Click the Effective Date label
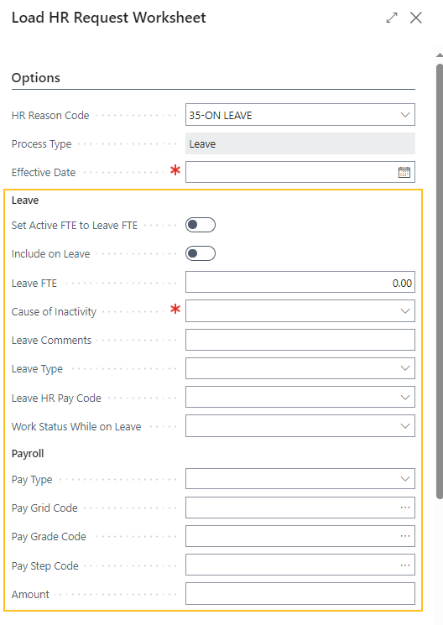This screenshot has width=443, height=625. point(44,173)
